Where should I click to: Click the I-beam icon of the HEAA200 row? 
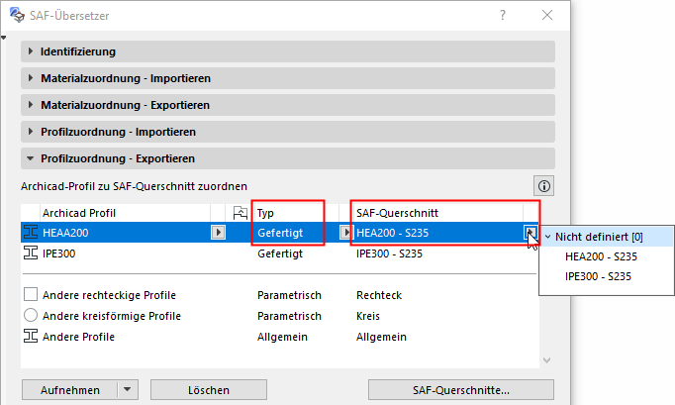(x=30, y=233)
